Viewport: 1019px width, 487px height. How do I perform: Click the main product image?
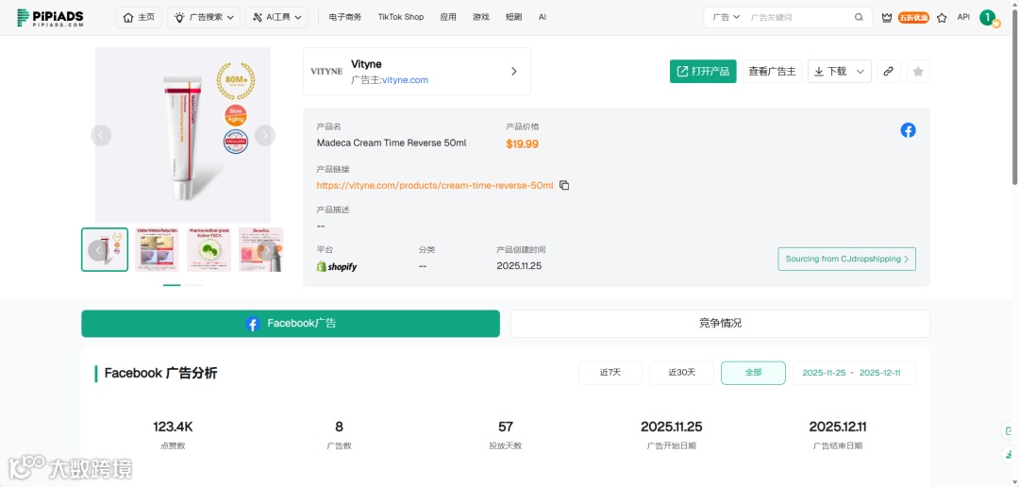(x=183, y=135)
